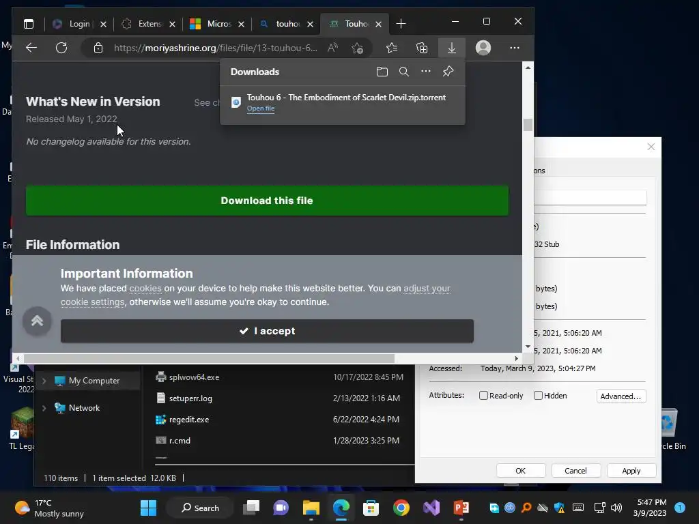Viewport: 699px width, 524px height.
Task: Cancel the Properties dialog
Action: [575, 471]
